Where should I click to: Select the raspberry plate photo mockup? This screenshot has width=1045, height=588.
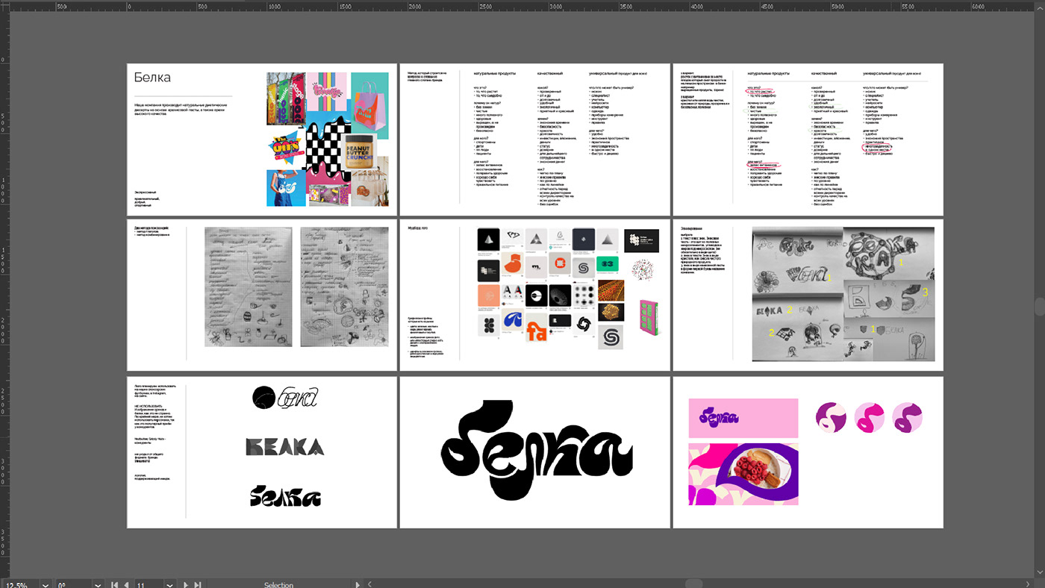point(743,474)
